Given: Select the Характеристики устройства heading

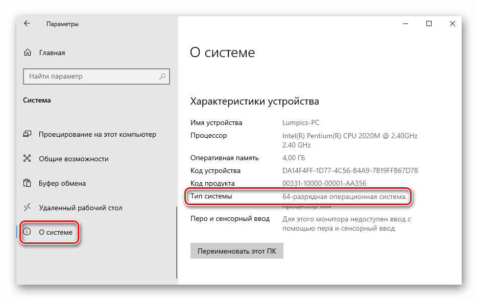Looking at the screenshot, I should click(254, 101).
